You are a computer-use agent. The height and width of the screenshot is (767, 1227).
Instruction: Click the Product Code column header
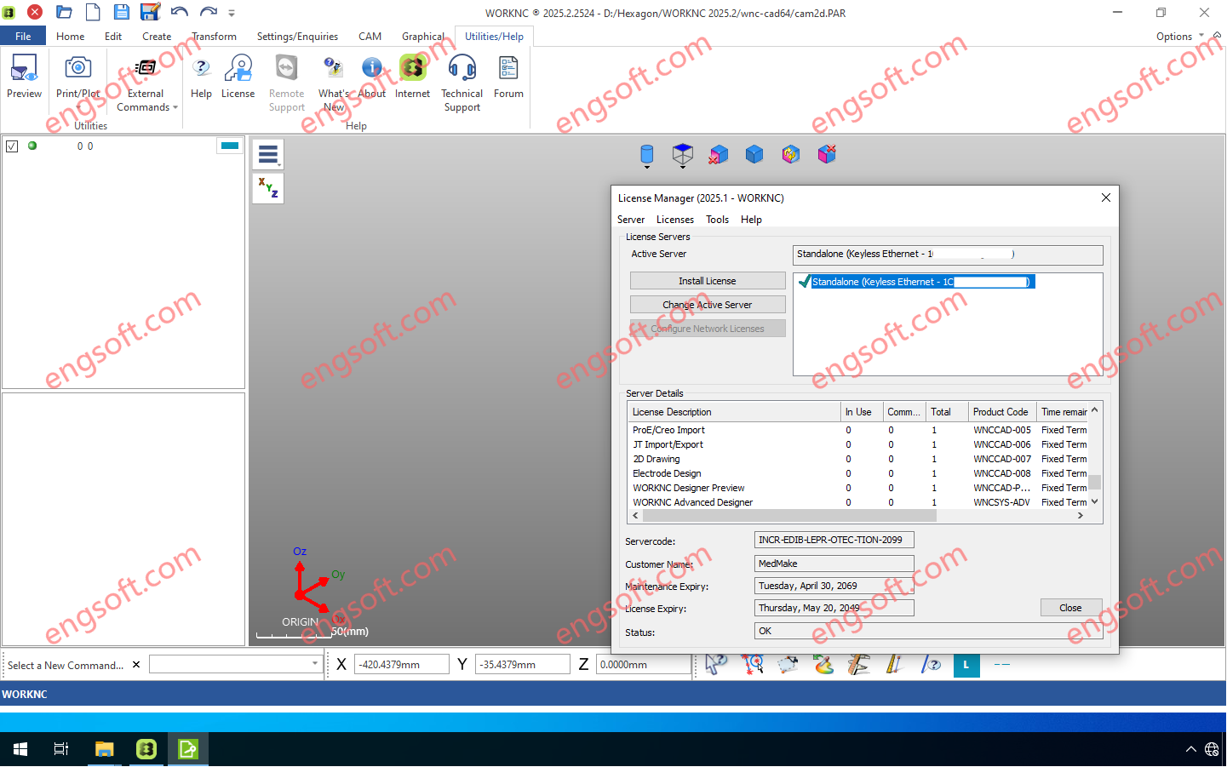click(1003, 412)
